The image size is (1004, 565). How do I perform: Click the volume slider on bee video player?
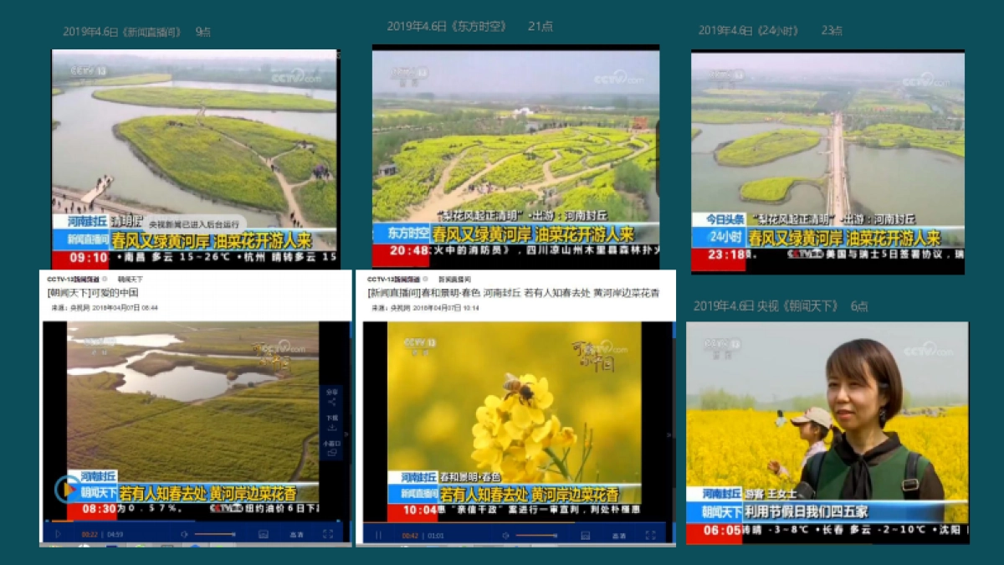pyautogui.click(x=536, y=535)
